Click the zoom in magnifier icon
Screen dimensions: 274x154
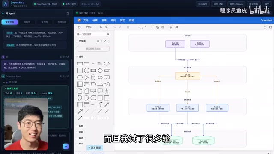click(x=101, y=27)
